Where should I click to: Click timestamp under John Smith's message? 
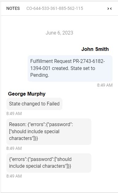pos(105,85)
